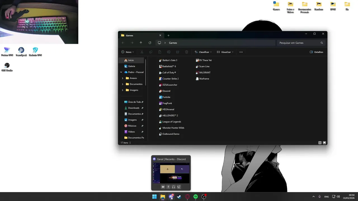Click the Radmin VPN desktop icon
This screenshot has width=358, height=201.
tap(35, 52)
